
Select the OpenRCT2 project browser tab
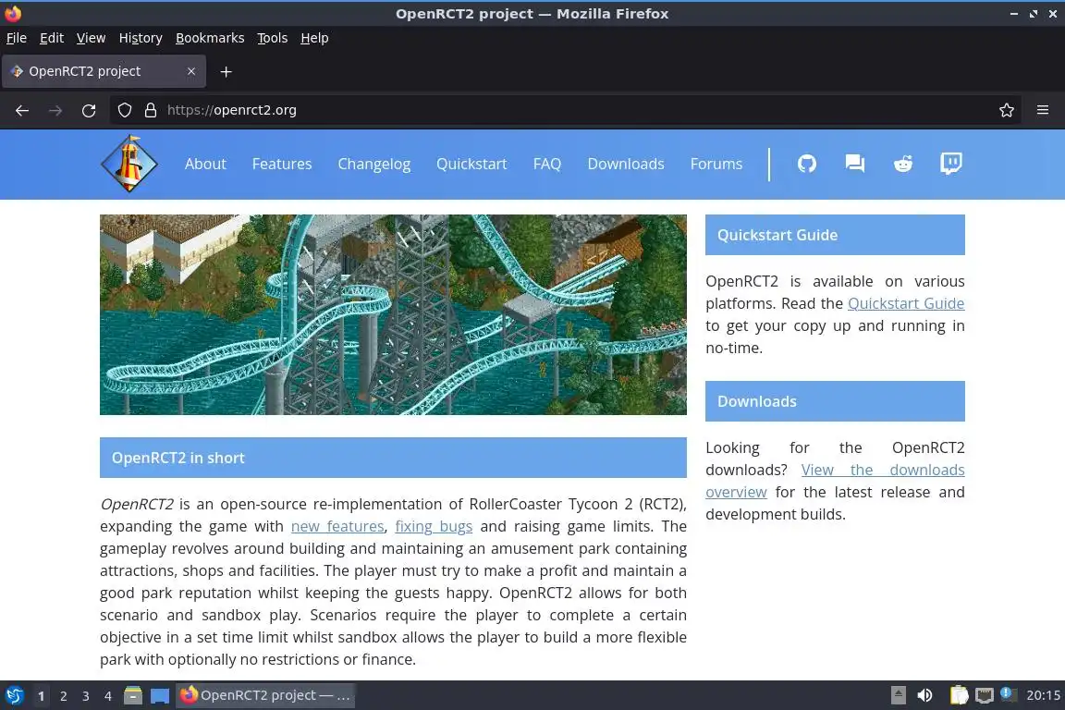pyautogui.click(x=104, y=71)
